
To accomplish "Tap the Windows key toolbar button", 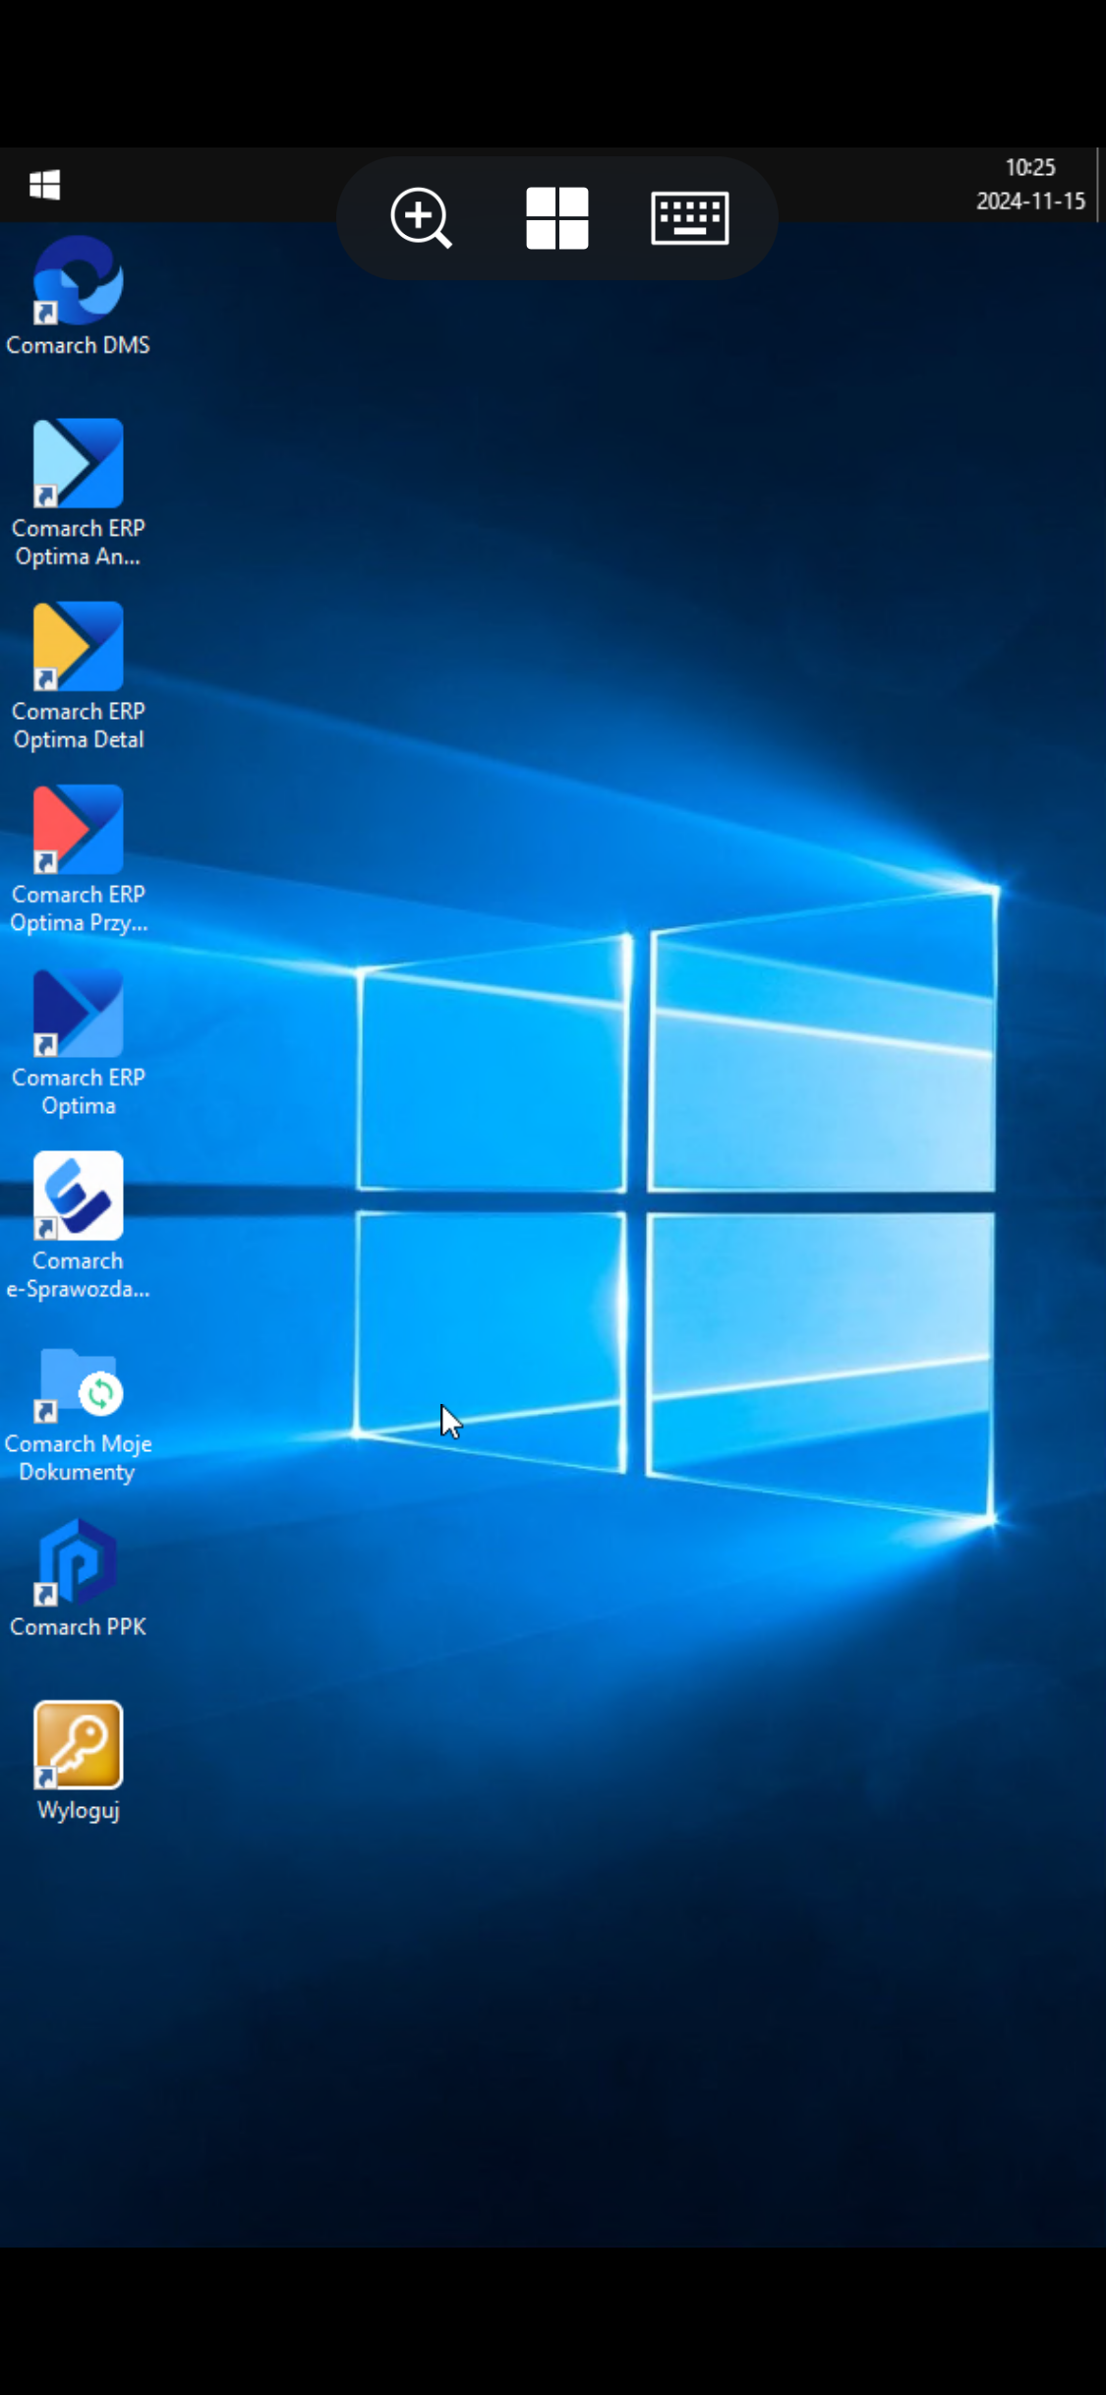I will 556,217.
